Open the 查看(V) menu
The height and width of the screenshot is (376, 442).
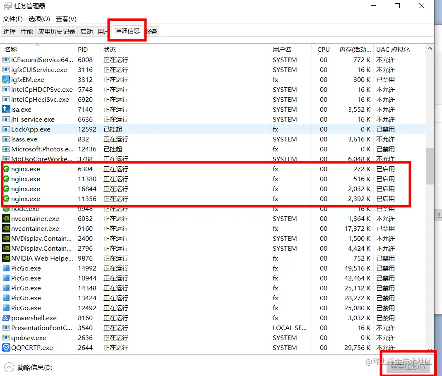(66, 19)
